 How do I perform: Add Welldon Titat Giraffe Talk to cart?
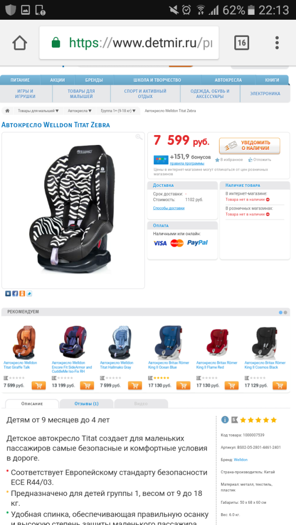click(39, 385)
